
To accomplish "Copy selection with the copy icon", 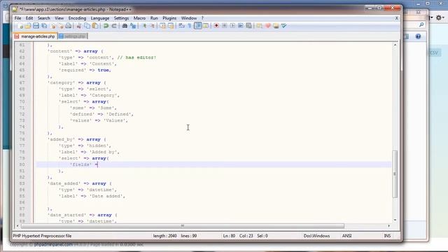I will point(87,26).
